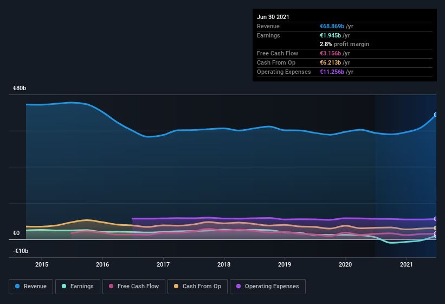Select the 2021 x-axis label
Viewport: 445px width, 304px height.
coord(407,264)
